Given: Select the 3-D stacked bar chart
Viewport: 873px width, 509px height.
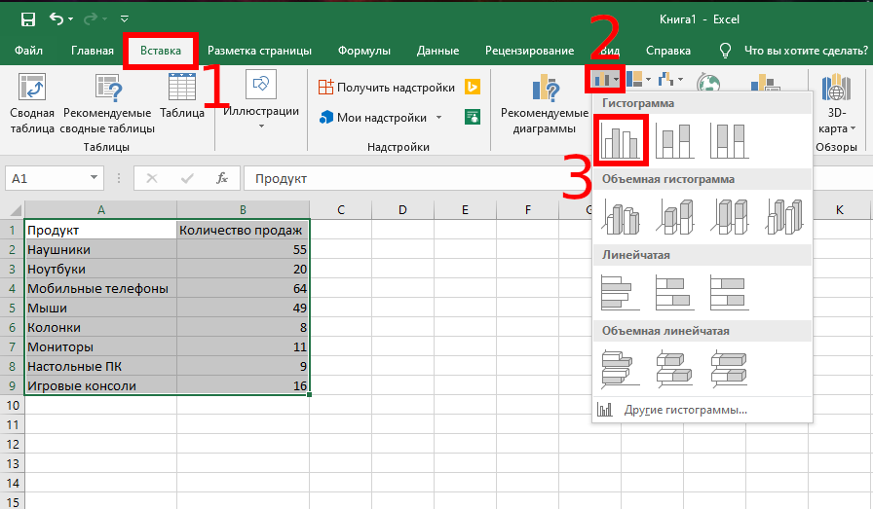Looking at the screenshot, I should (672, 369).
